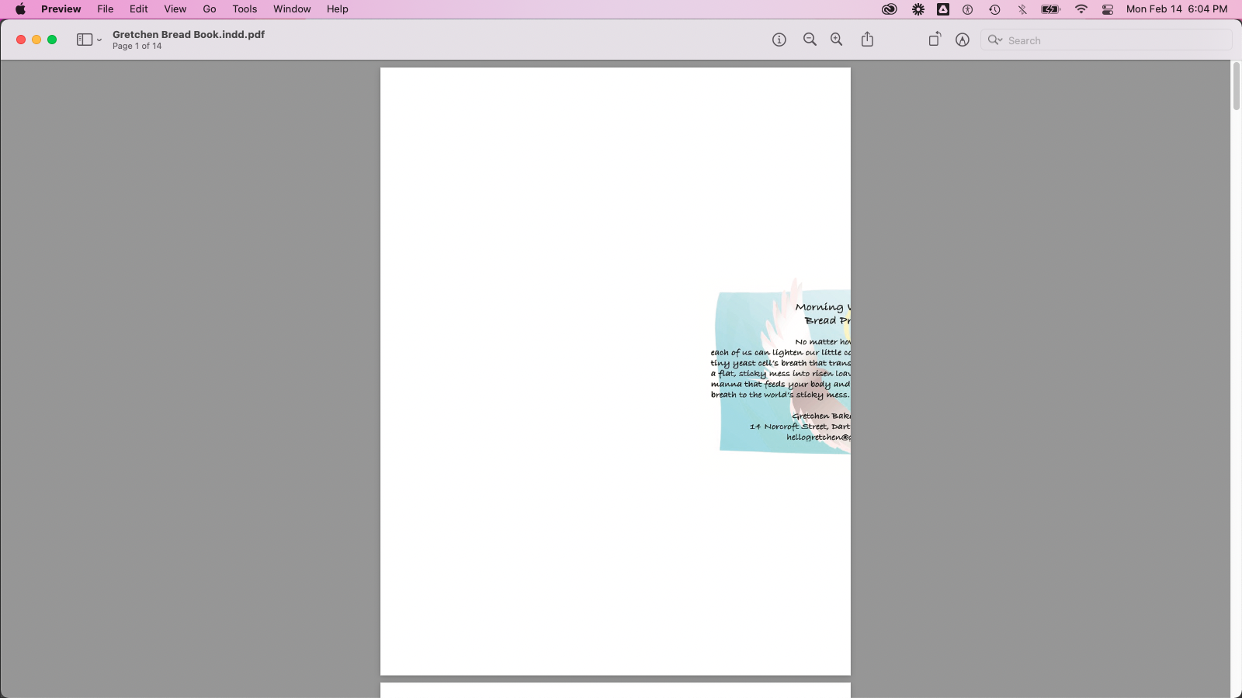Viewport: 1242px width, 698px height.
Task: Rotate the page with the rotate icon
Action: (x=934, y=39)
